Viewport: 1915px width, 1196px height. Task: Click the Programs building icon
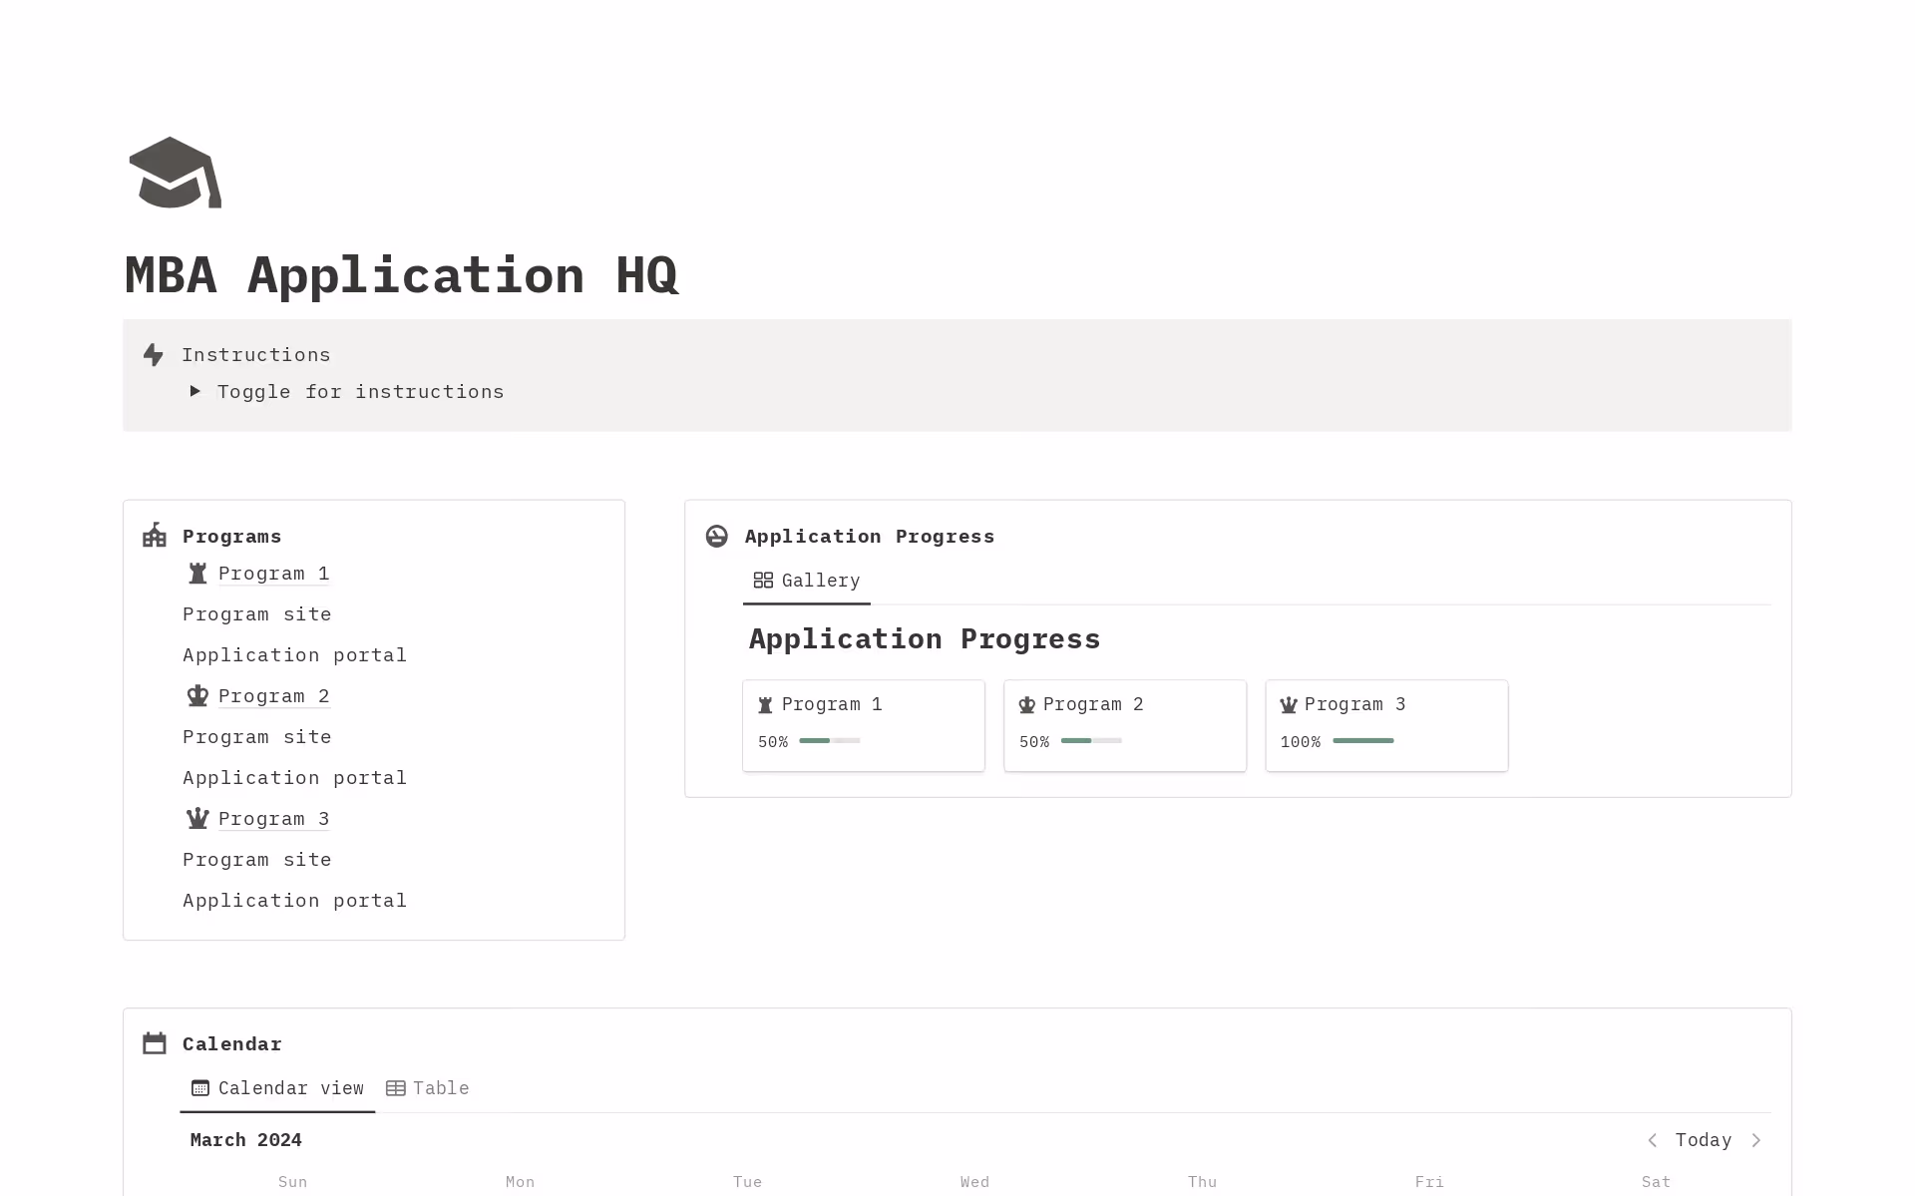[x=155, y=536]
